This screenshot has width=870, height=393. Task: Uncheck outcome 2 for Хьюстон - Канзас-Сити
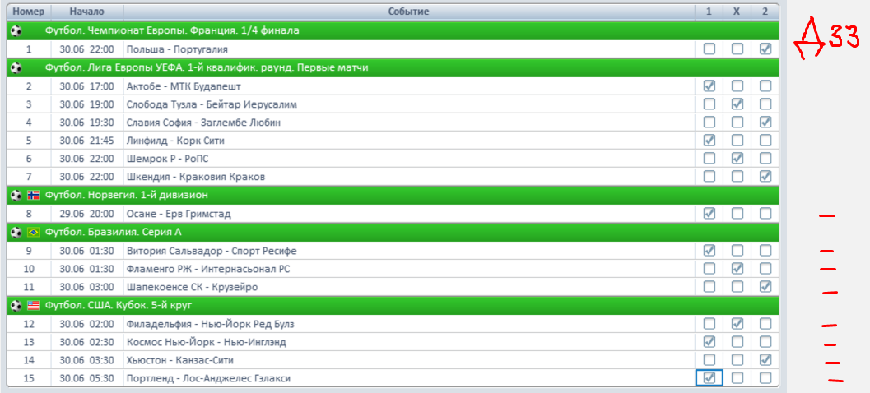click(765, 360)
